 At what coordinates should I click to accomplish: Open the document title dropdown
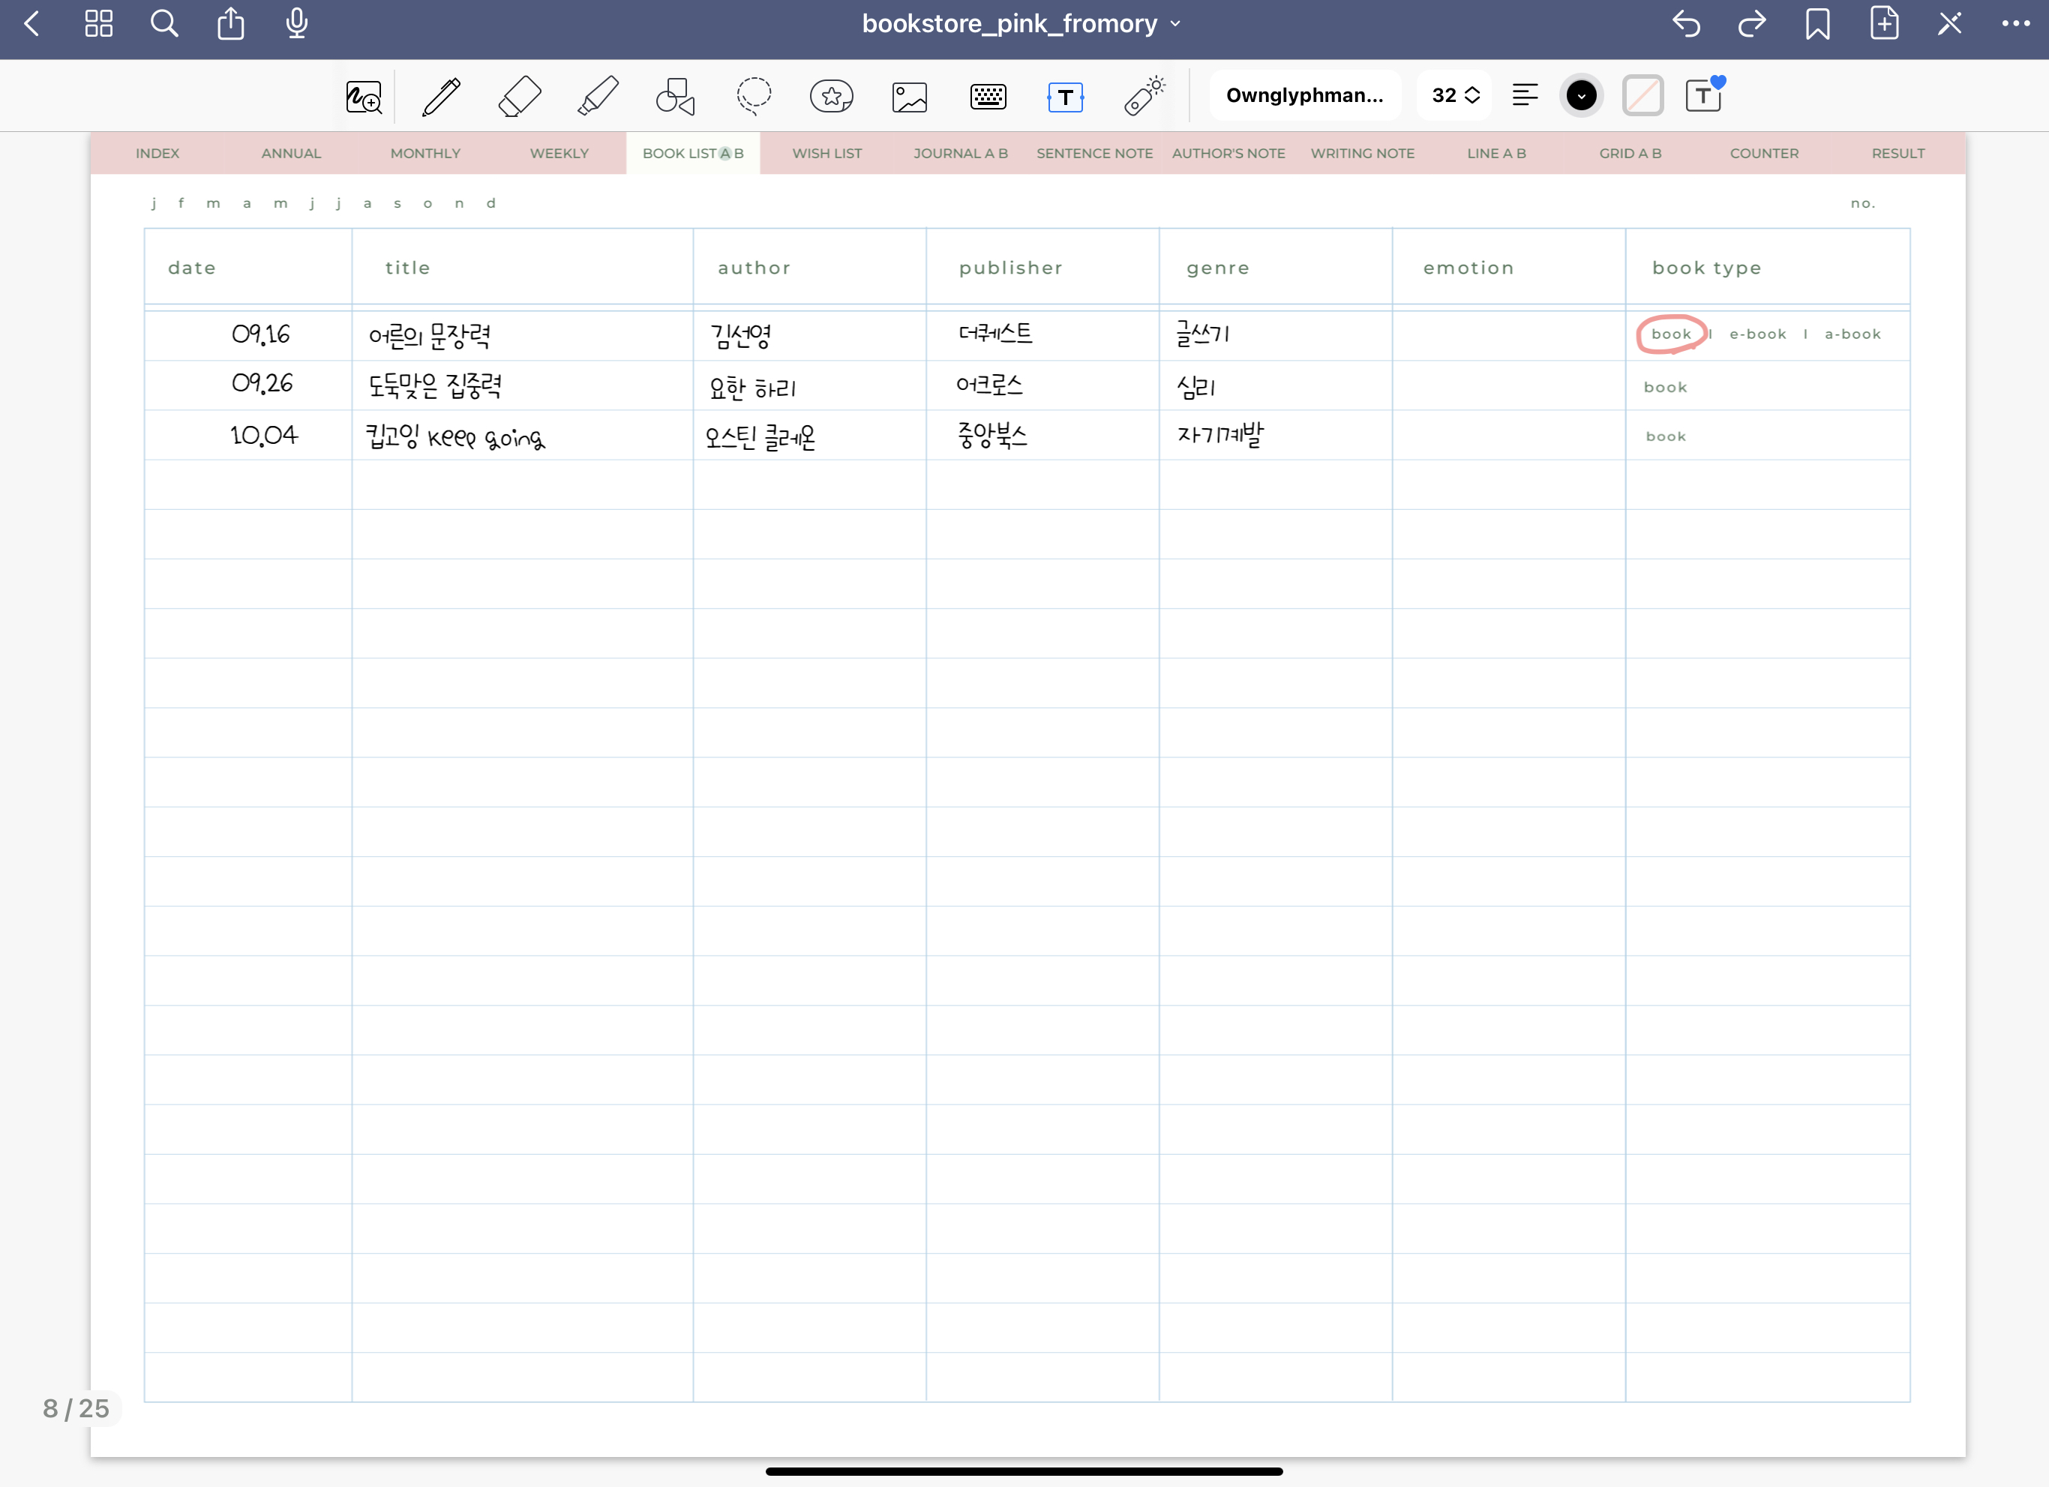1021,23
